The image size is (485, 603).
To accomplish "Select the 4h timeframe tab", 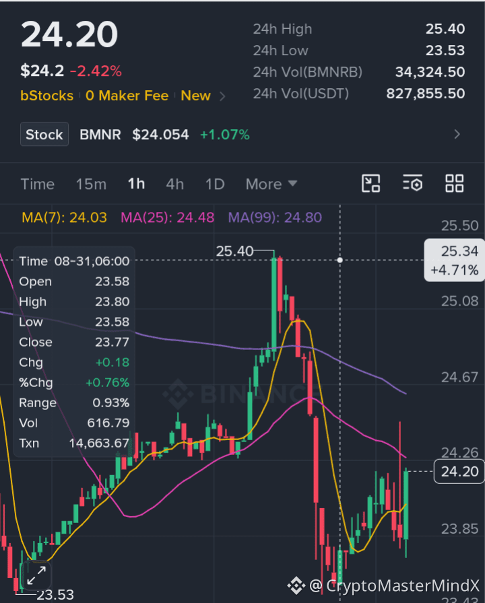I will point(174,184).
